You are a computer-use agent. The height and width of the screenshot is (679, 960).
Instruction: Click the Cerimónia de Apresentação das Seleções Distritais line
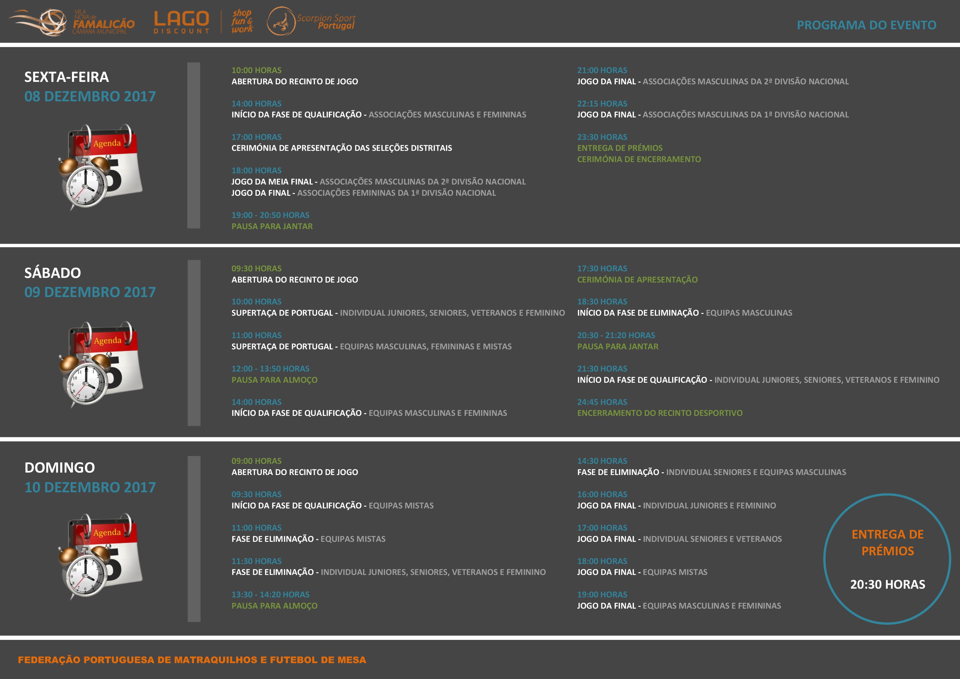pos(342,148)
